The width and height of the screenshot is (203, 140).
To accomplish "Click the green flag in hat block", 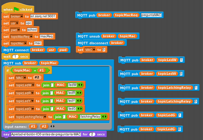I will click(16, 9).
